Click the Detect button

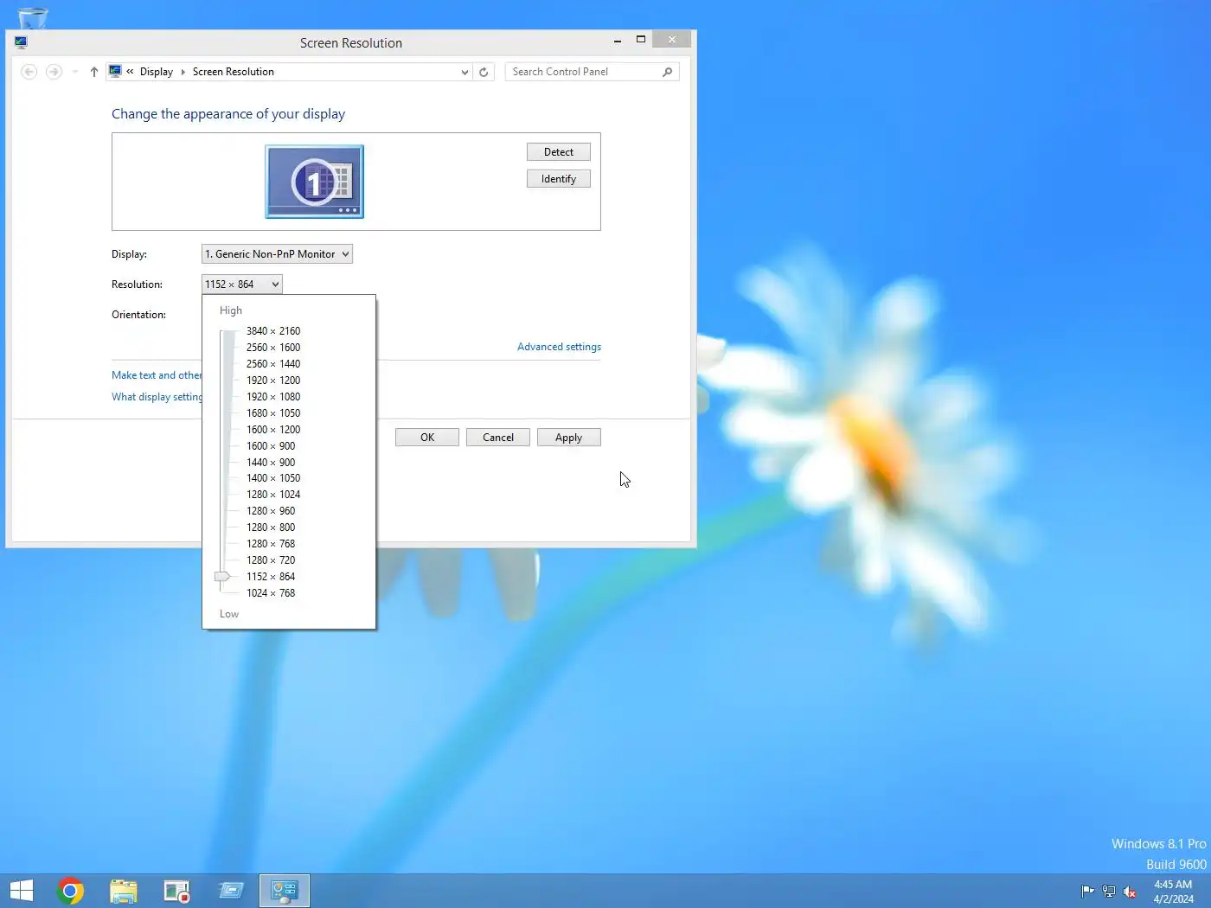click(559, 152)
